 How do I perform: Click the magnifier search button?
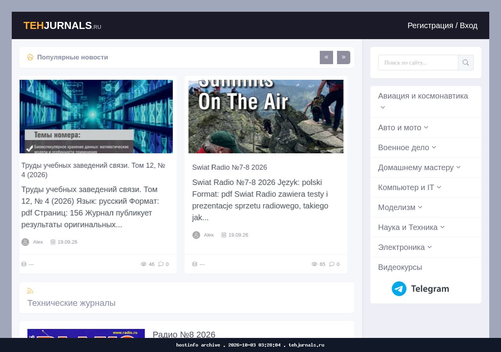coord(466,63)
